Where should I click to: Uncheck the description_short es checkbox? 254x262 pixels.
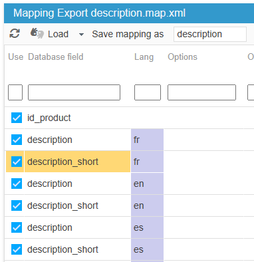(17, 249)
